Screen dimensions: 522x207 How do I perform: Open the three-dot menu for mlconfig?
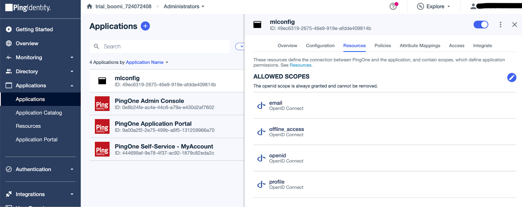point(500,25)
